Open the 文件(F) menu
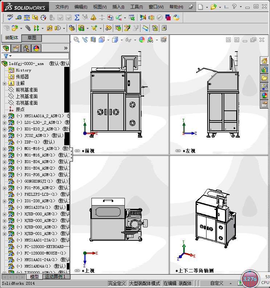This screenshot has height=288, width=270. coord(62,7)
